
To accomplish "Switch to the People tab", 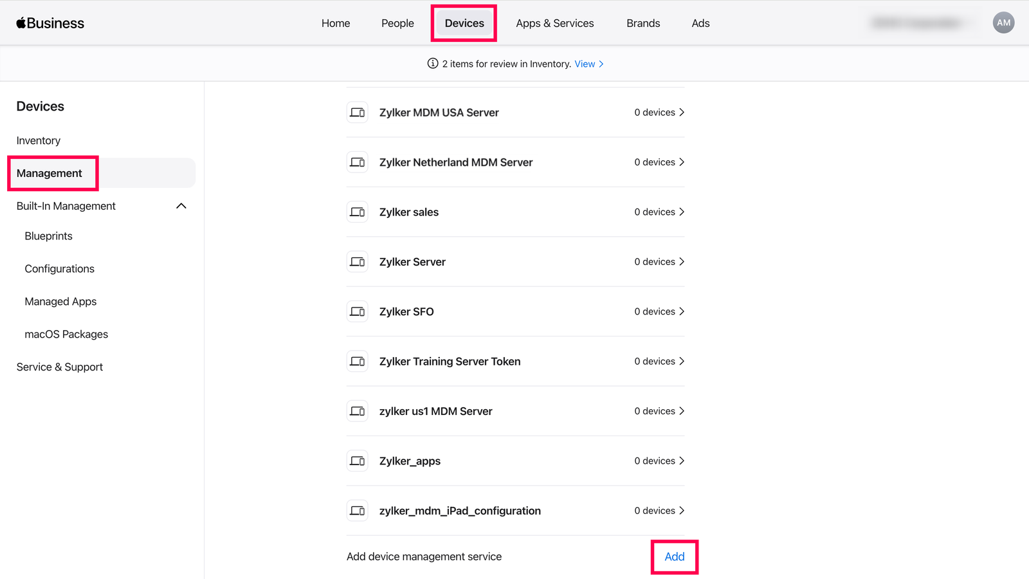I will click(x=397, y=23).
